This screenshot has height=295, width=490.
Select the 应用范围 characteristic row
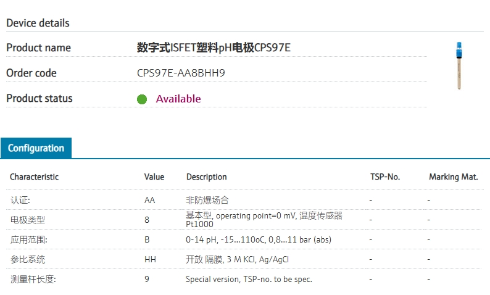[29, 239]
